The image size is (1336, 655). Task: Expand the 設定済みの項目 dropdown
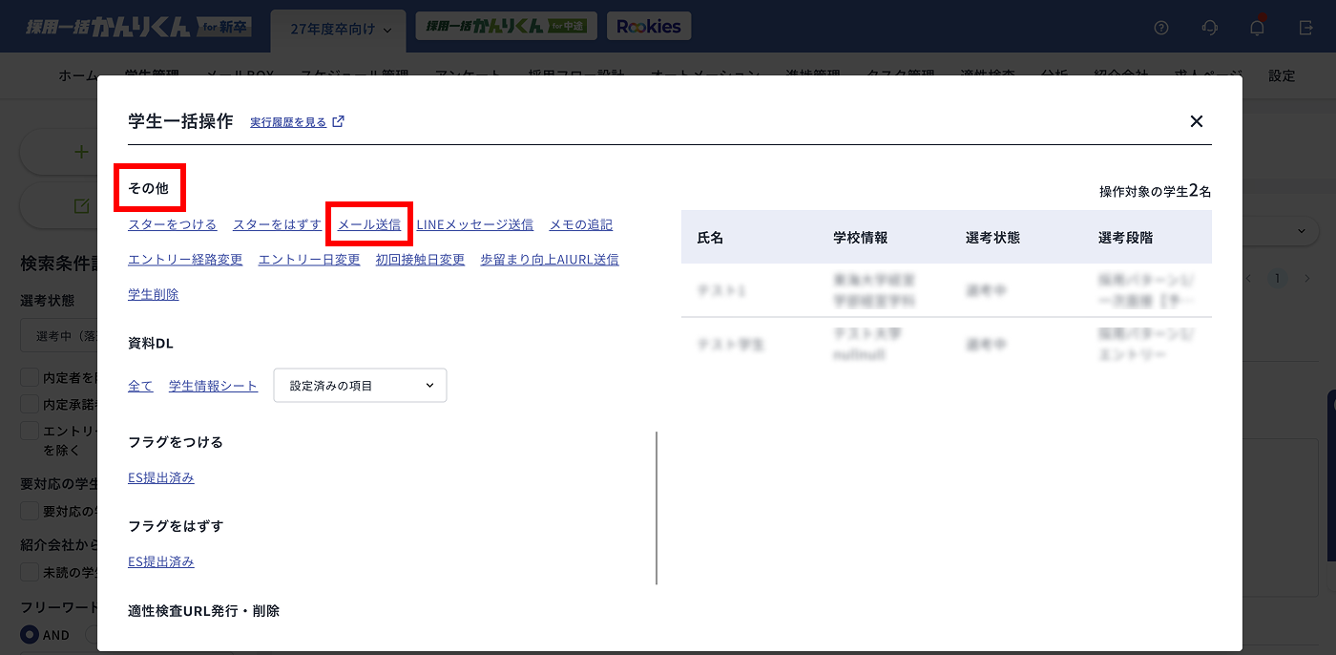[360, 386]
